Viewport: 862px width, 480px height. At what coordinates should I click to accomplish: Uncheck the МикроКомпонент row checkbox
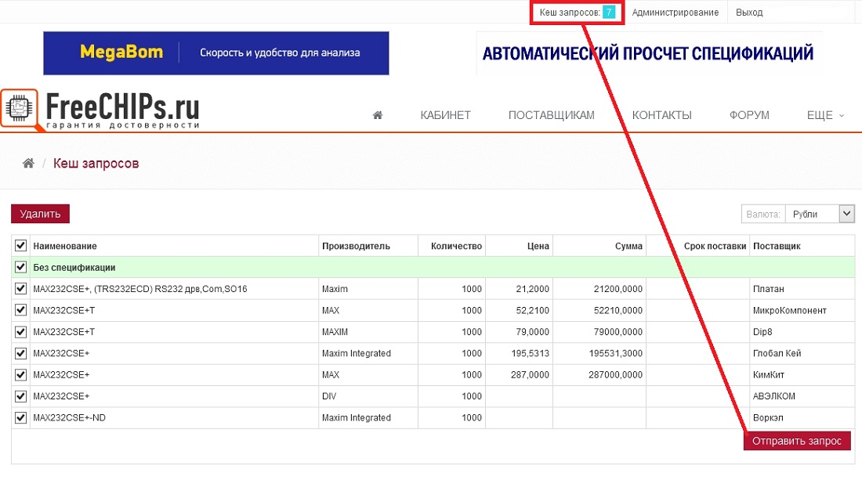click(21, 310)
